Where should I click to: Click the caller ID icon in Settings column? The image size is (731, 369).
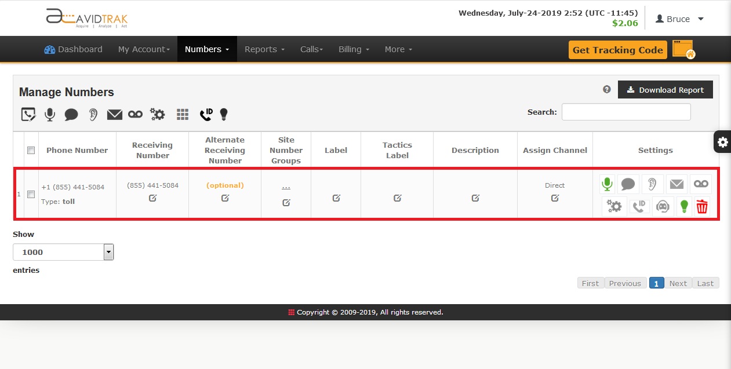click(x=639, y=206)
